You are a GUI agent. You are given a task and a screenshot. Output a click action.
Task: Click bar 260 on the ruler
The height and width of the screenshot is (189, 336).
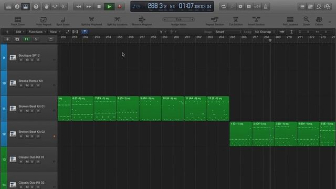[x=176, y=37]
